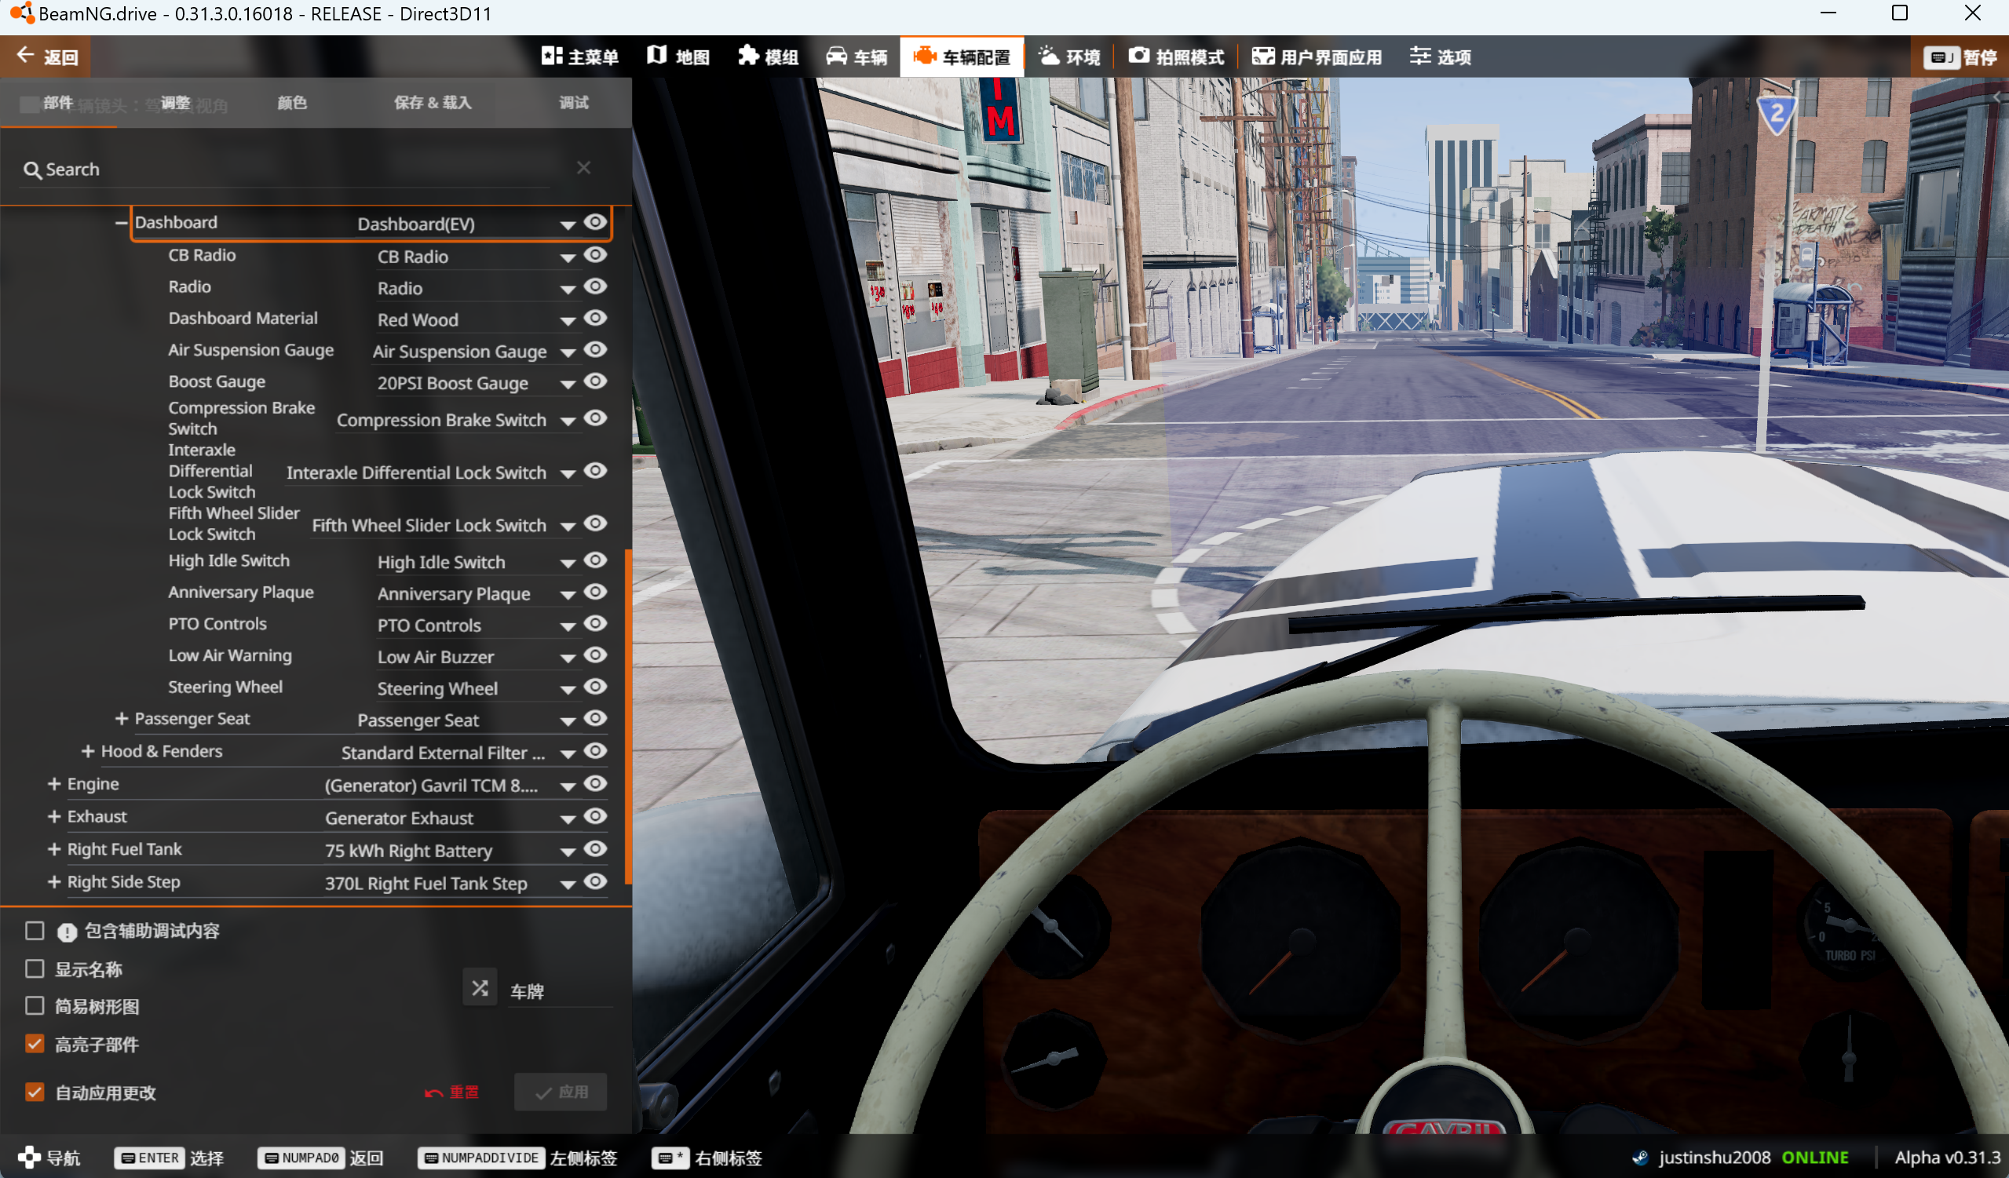Toggle visibility eye for Compression Brake Switch
Image resolution: width=2009 pixels, height=1178 pixels.
(x=596, y=418)
